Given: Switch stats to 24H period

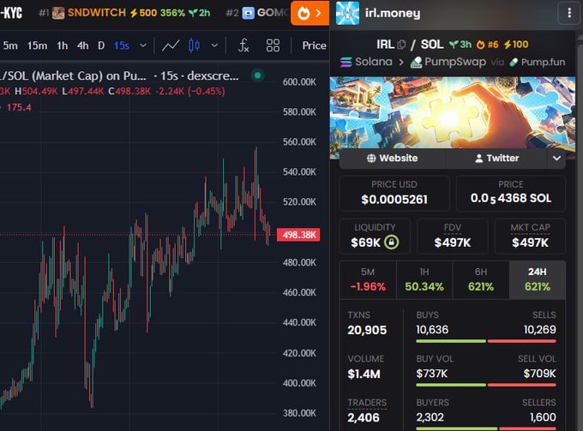Looking at the screenshot, I should click(x=538, y=280).
